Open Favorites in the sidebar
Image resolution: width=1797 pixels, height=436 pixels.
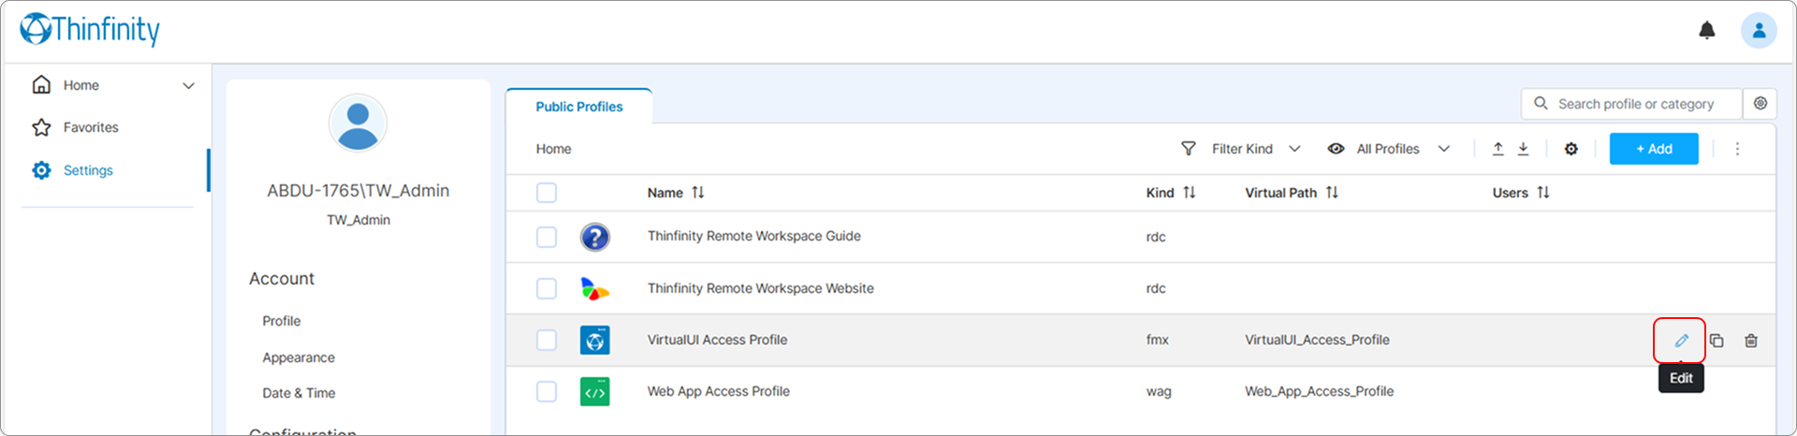(91, 127)
